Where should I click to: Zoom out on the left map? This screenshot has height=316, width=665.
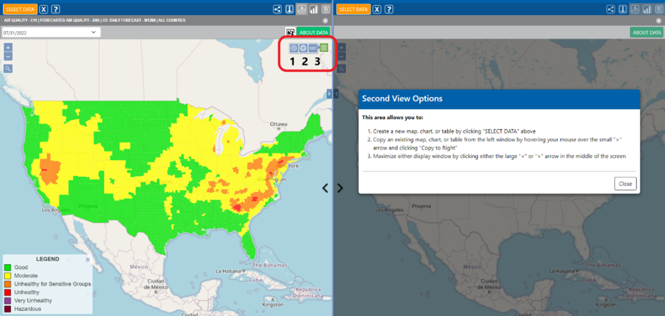tap(8, 57)
